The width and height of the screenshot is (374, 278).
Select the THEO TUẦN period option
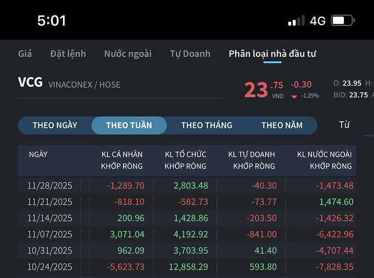[x=129, y=125]
